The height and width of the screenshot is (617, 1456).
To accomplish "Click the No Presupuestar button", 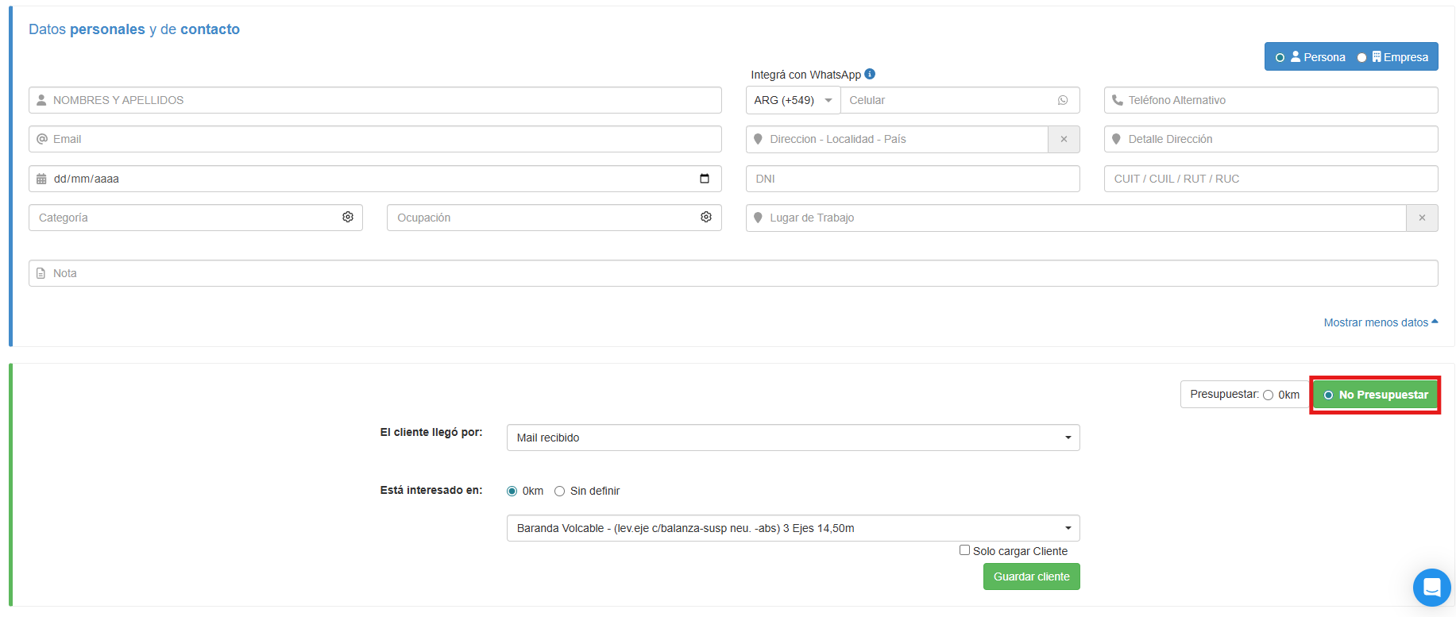I will tap(1375, 395).
